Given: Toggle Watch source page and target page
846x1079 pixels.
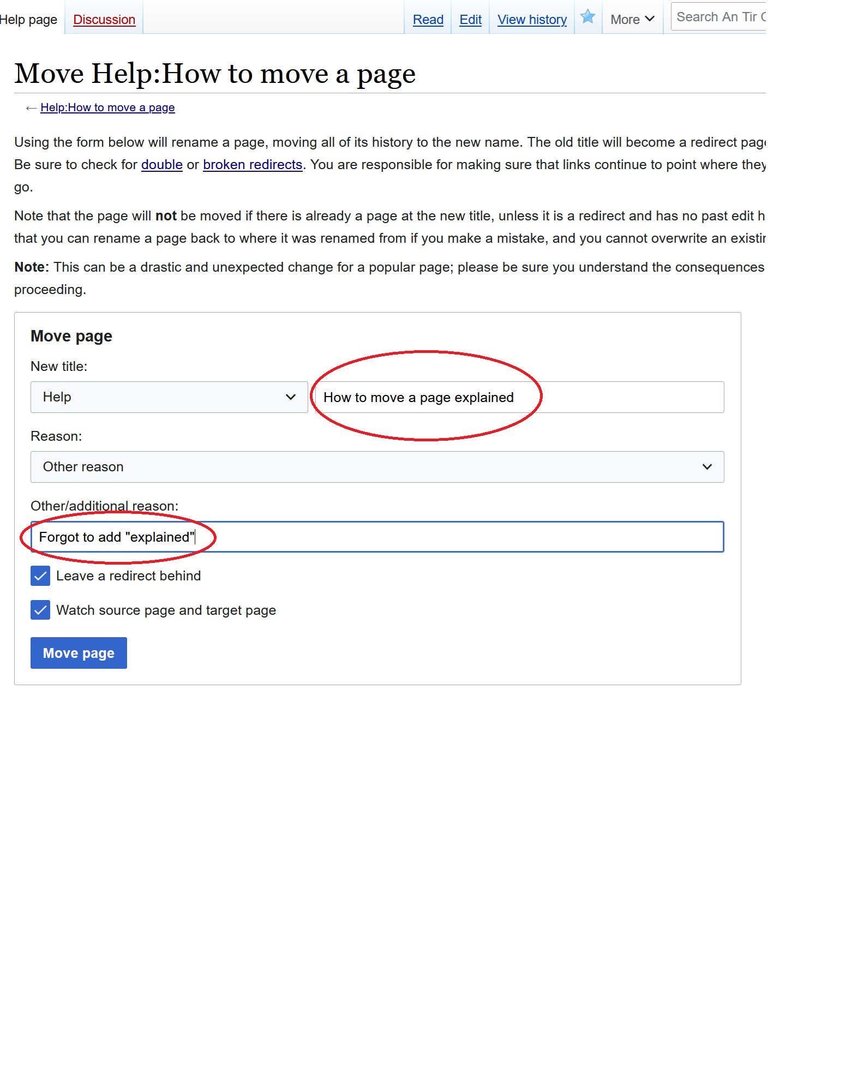Looking at the screenshot, I should tap(40, 610).
